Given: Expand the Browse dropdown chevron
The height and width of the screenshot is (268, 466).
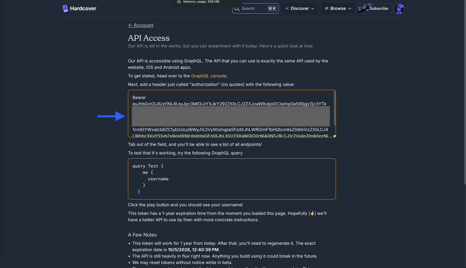Looking at the screenshot, I should 350,8.
